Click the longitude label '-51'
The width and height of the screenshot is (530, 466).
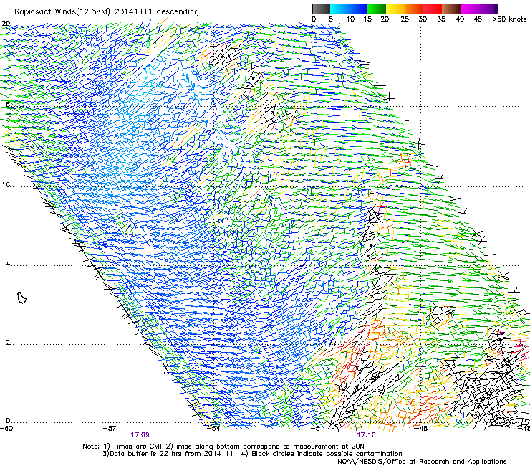[x=319, y=429]
